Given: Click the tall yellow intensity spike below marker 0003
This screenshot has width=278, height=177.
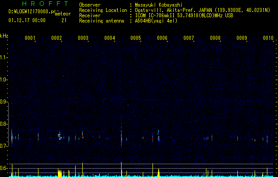Looking at the screenshot, I should (x=83, y=169).
